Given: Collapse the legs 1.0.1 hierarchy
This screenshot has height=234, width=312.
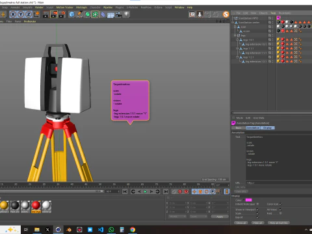Looking at the screenshot, I should coord(237,40).
